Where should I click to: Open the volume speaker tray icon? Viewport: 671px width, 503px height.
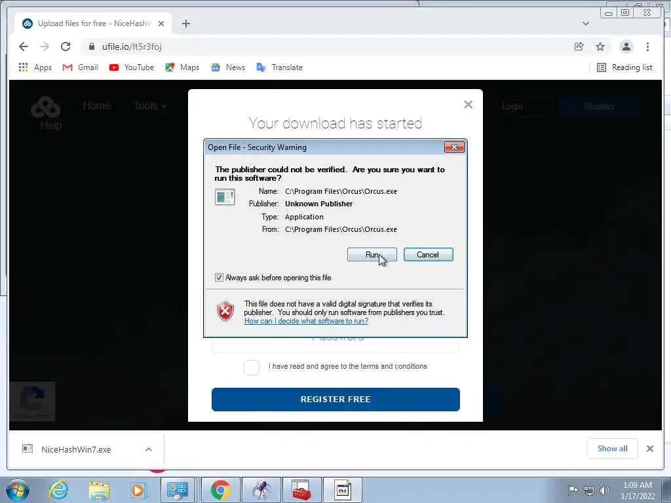605,490
